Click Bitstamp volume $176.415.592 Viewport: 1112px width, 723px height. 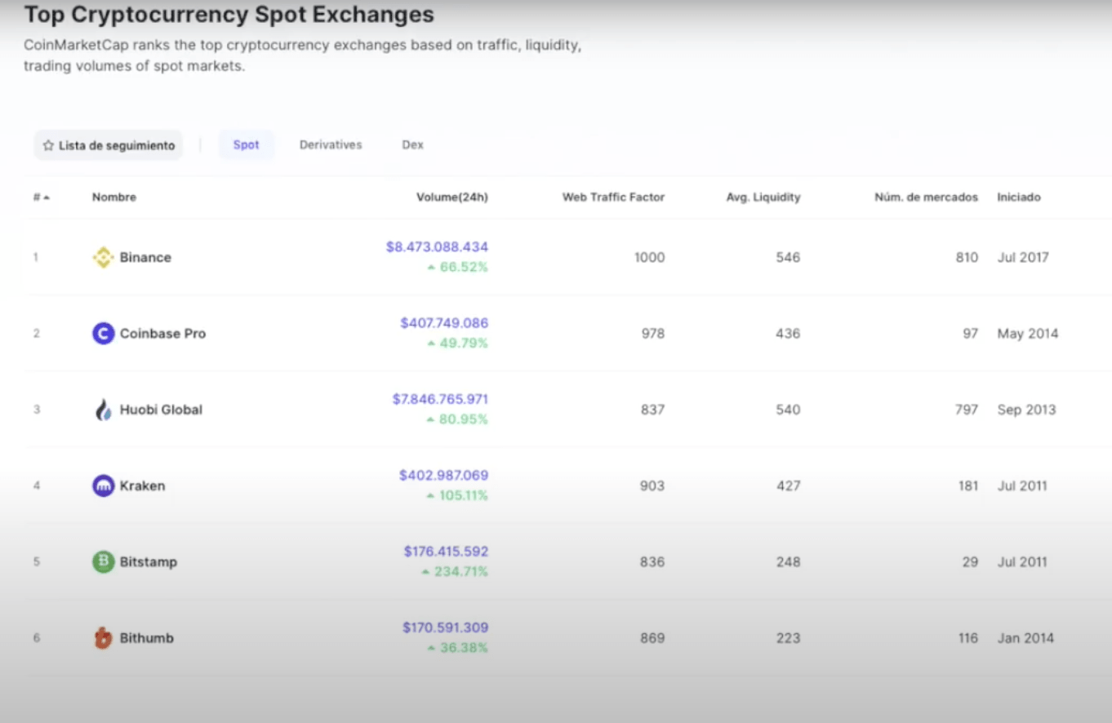[x=446, y=552]
